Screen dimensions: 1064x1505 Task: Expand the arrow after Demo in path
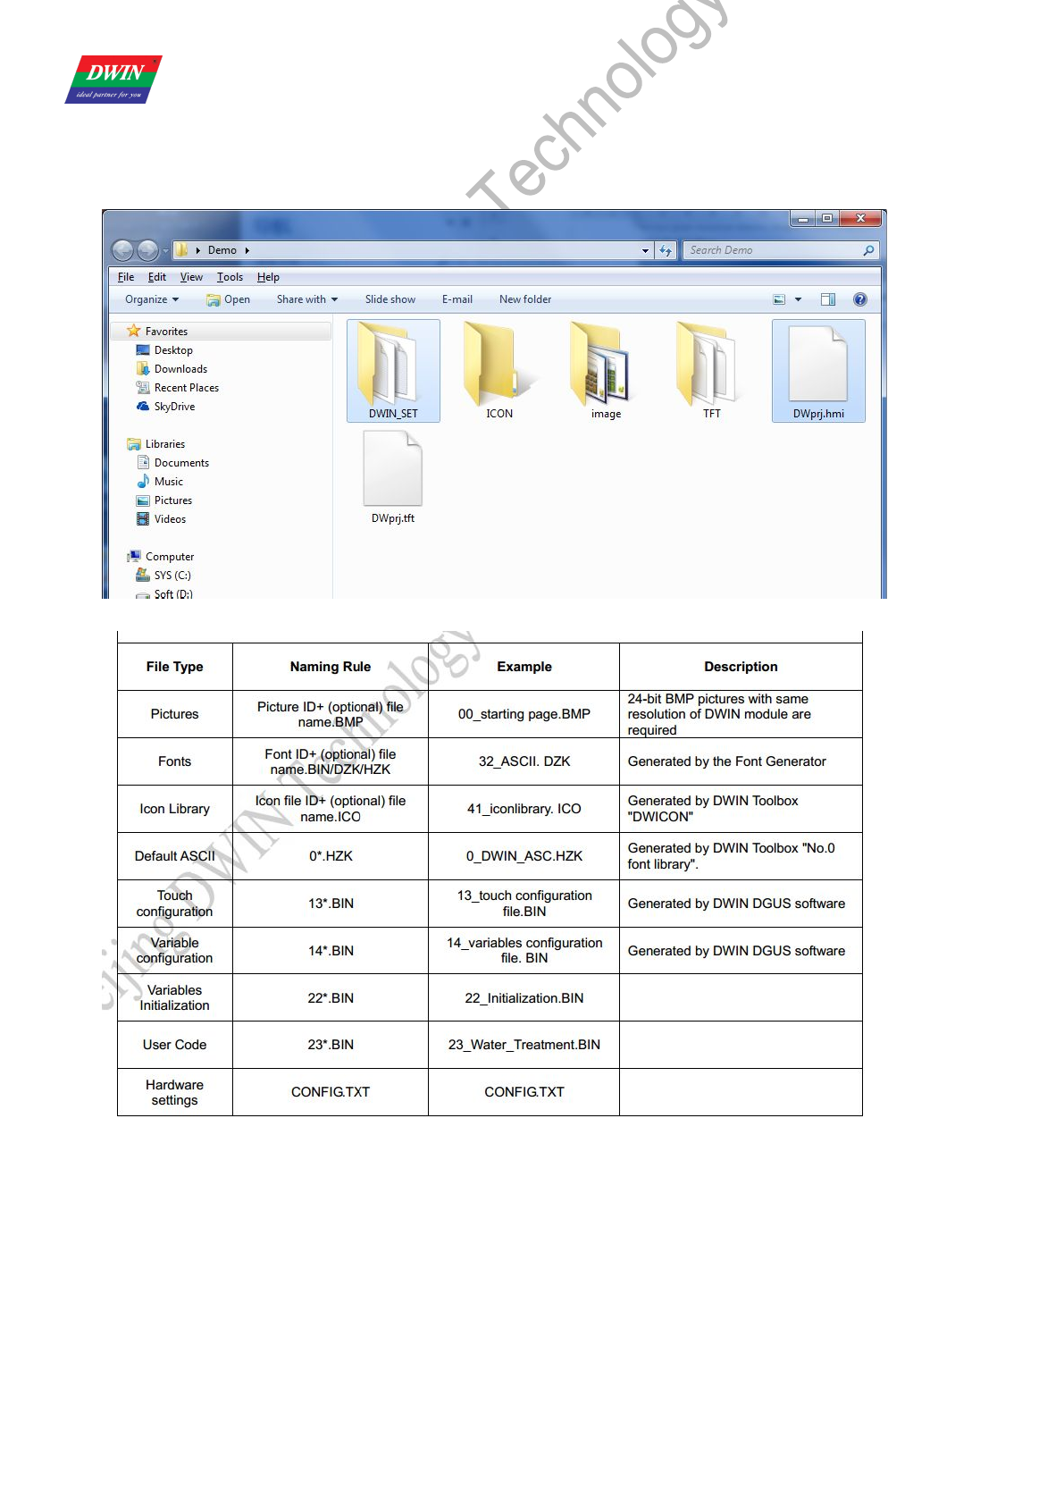pos(247,250)
